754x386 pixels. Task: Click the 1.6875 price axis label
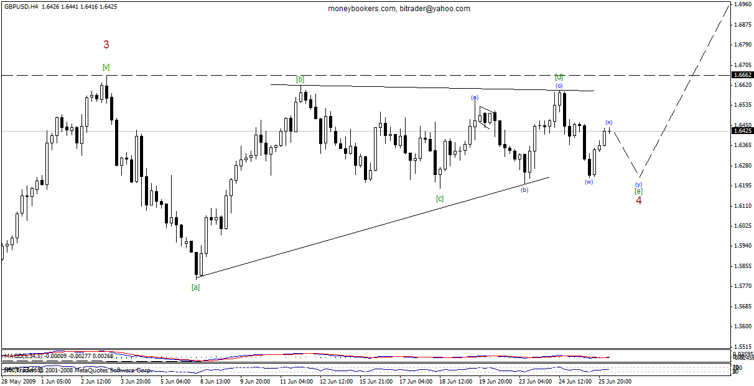point(743,25)
